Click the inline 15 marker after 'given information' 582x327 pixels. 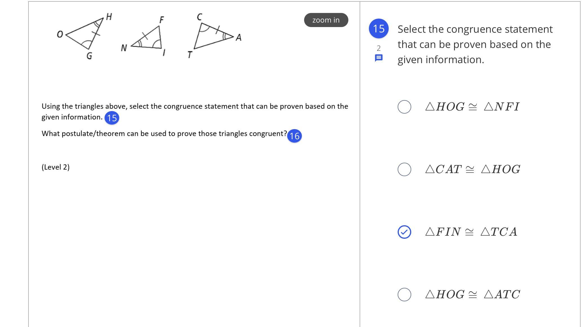[112, 118]
